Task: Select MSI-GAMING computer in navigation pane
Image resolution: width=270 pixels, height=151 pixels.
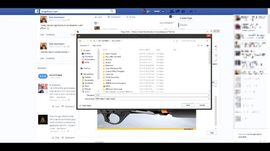Action: tap(88, 74)
